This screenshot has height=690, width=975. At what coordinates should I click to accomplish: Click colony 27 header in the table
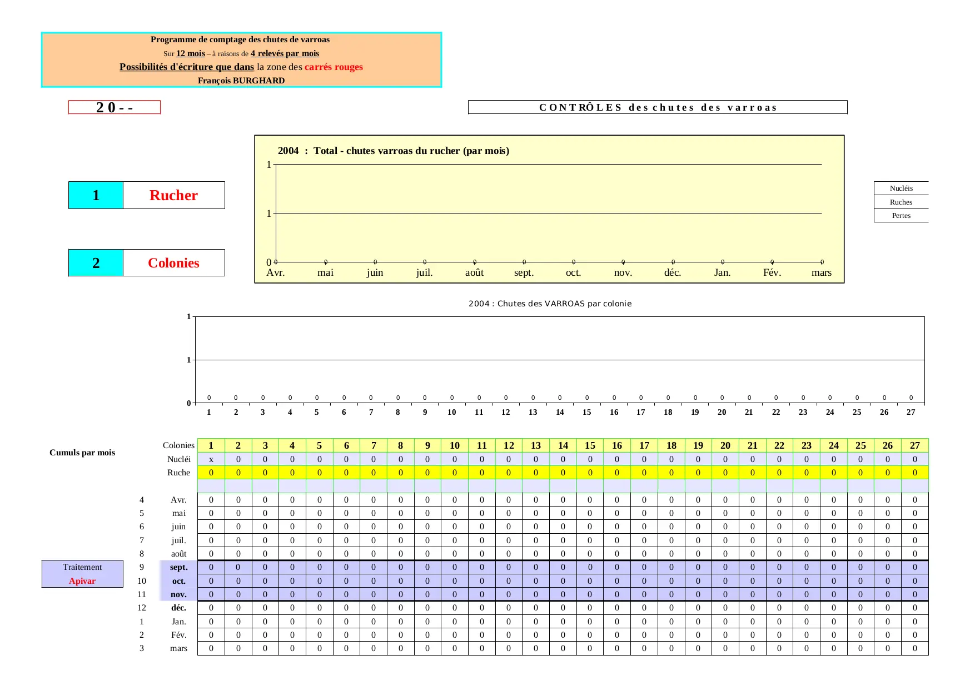pos(914,445)
